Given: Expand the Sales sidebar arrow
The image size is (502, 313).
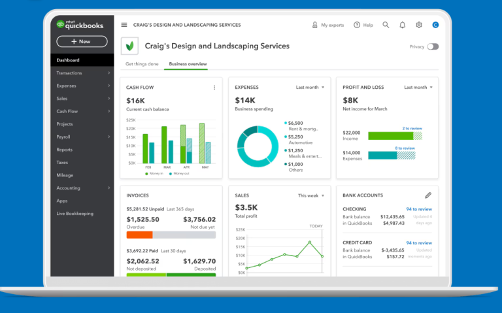Looking at the screenshot, I should 109,99.
